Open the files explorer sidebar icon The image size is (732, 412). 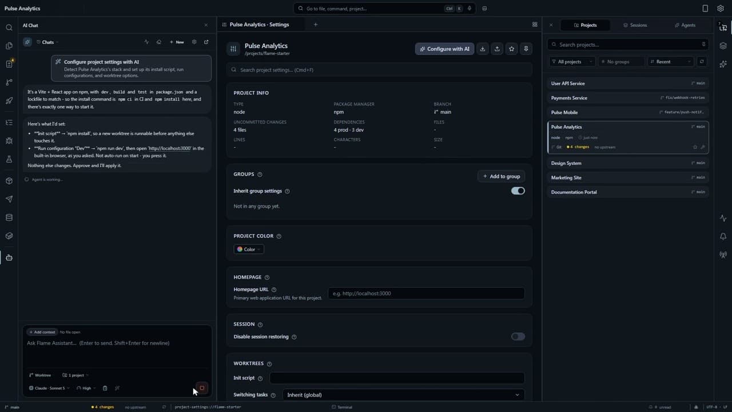tap(9, 46)
